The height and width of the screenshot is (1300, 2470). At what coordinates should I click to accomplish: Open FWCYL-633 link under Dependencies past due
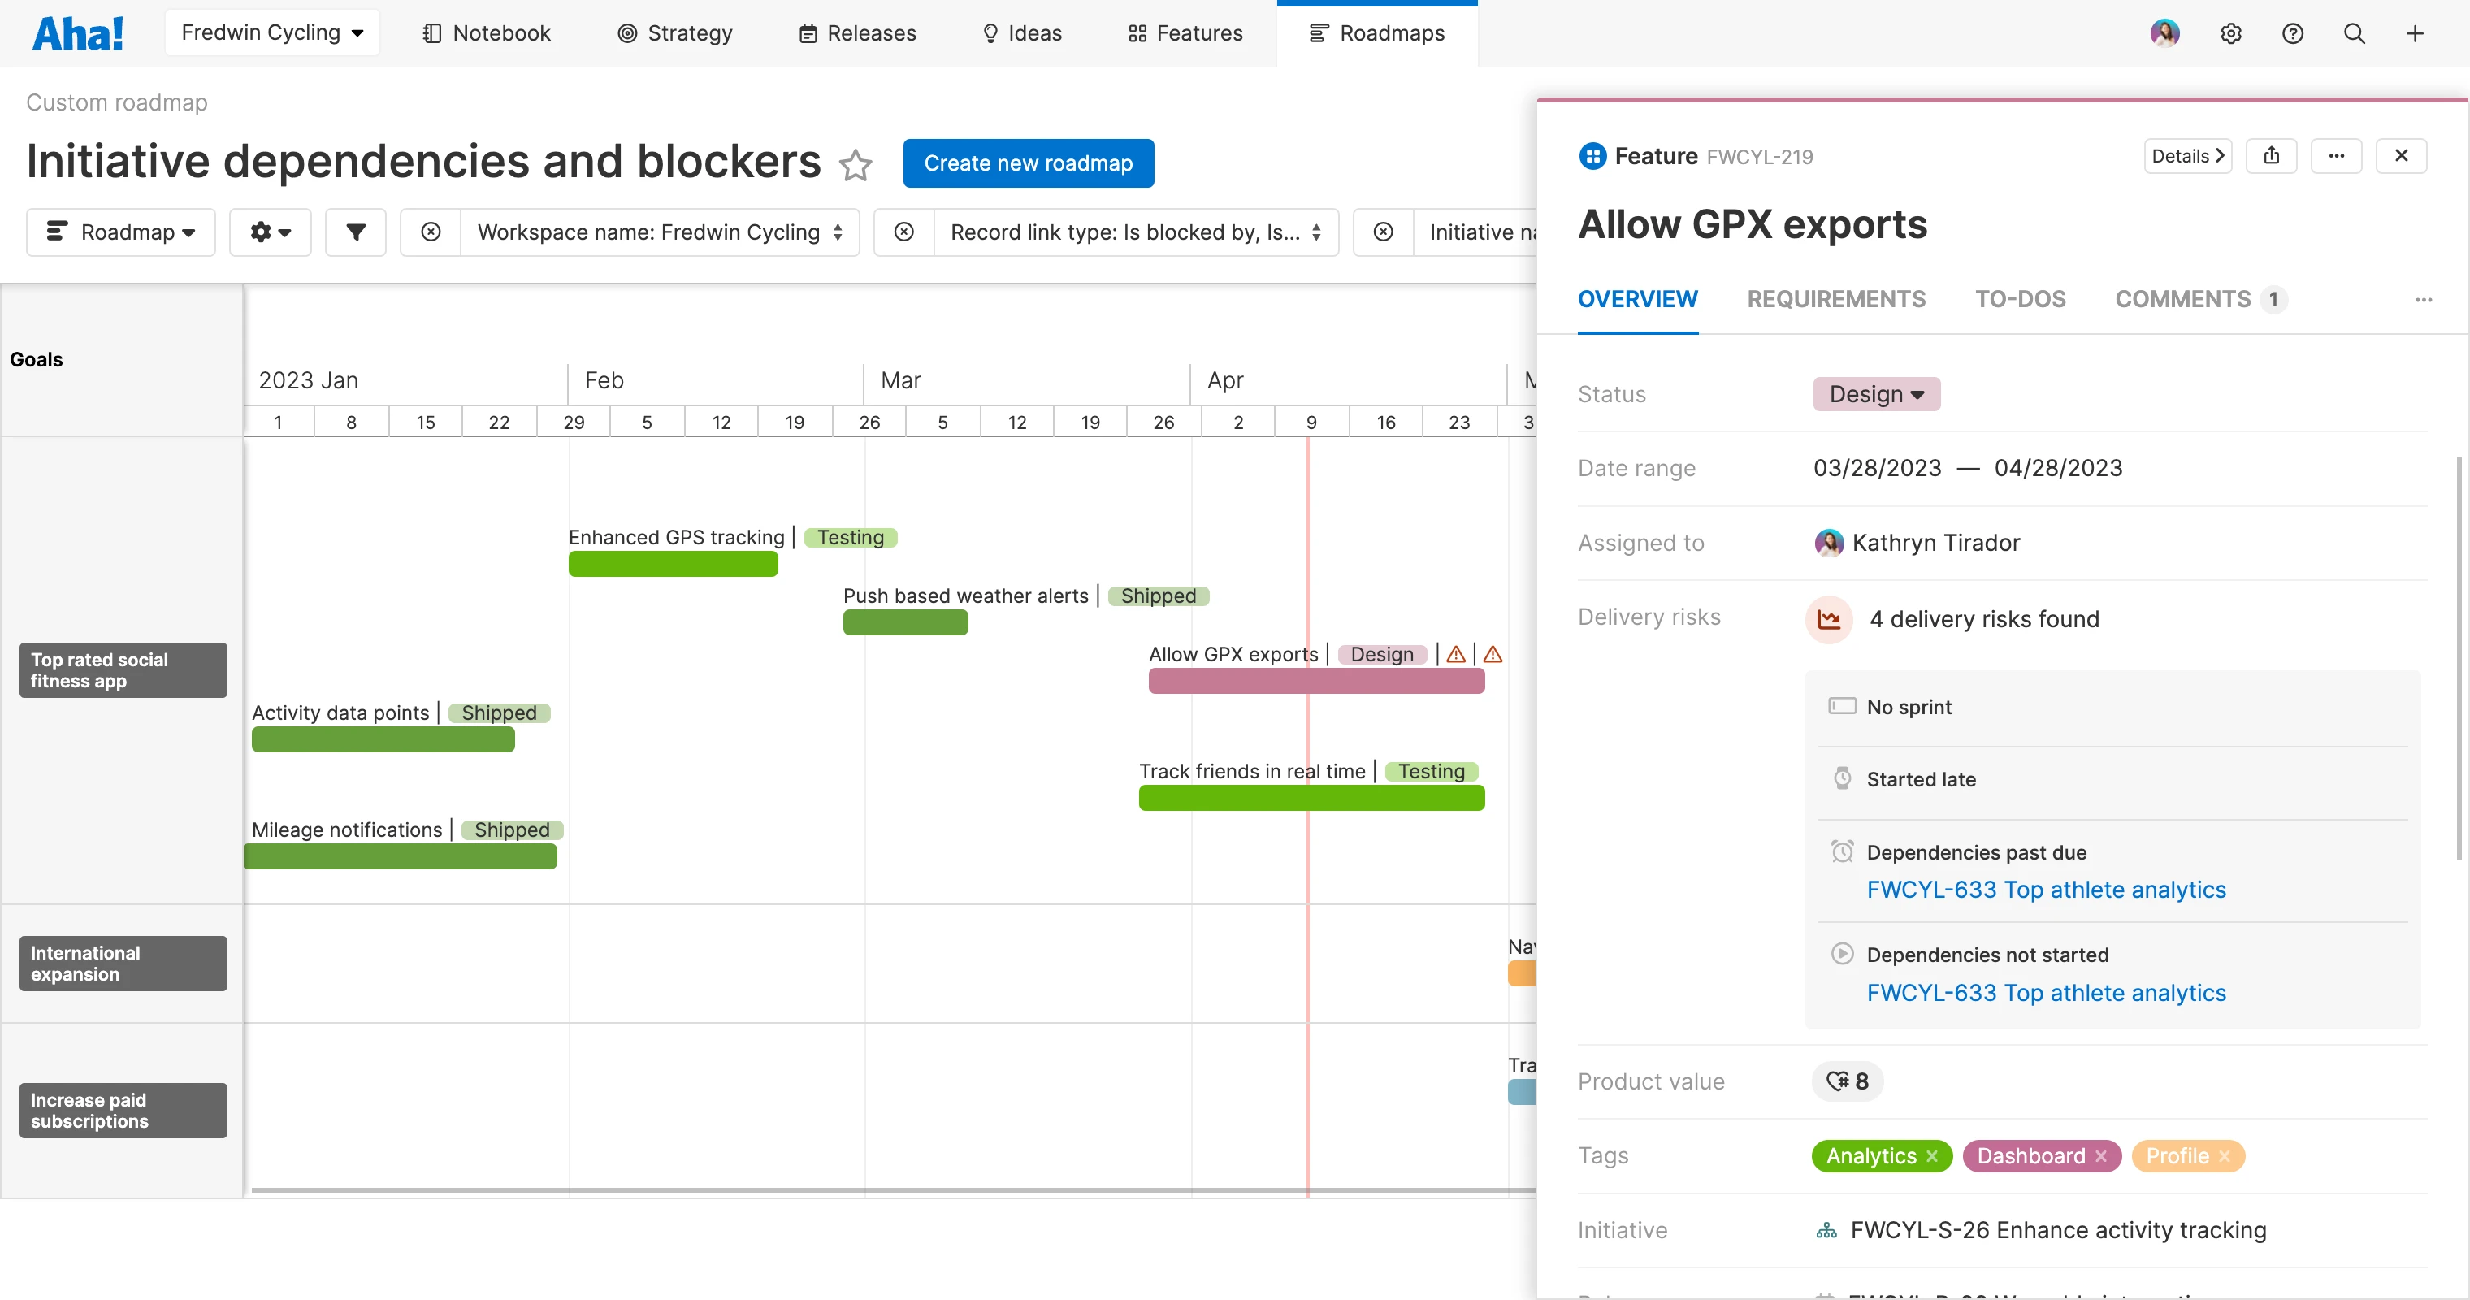pos(2045,890)
